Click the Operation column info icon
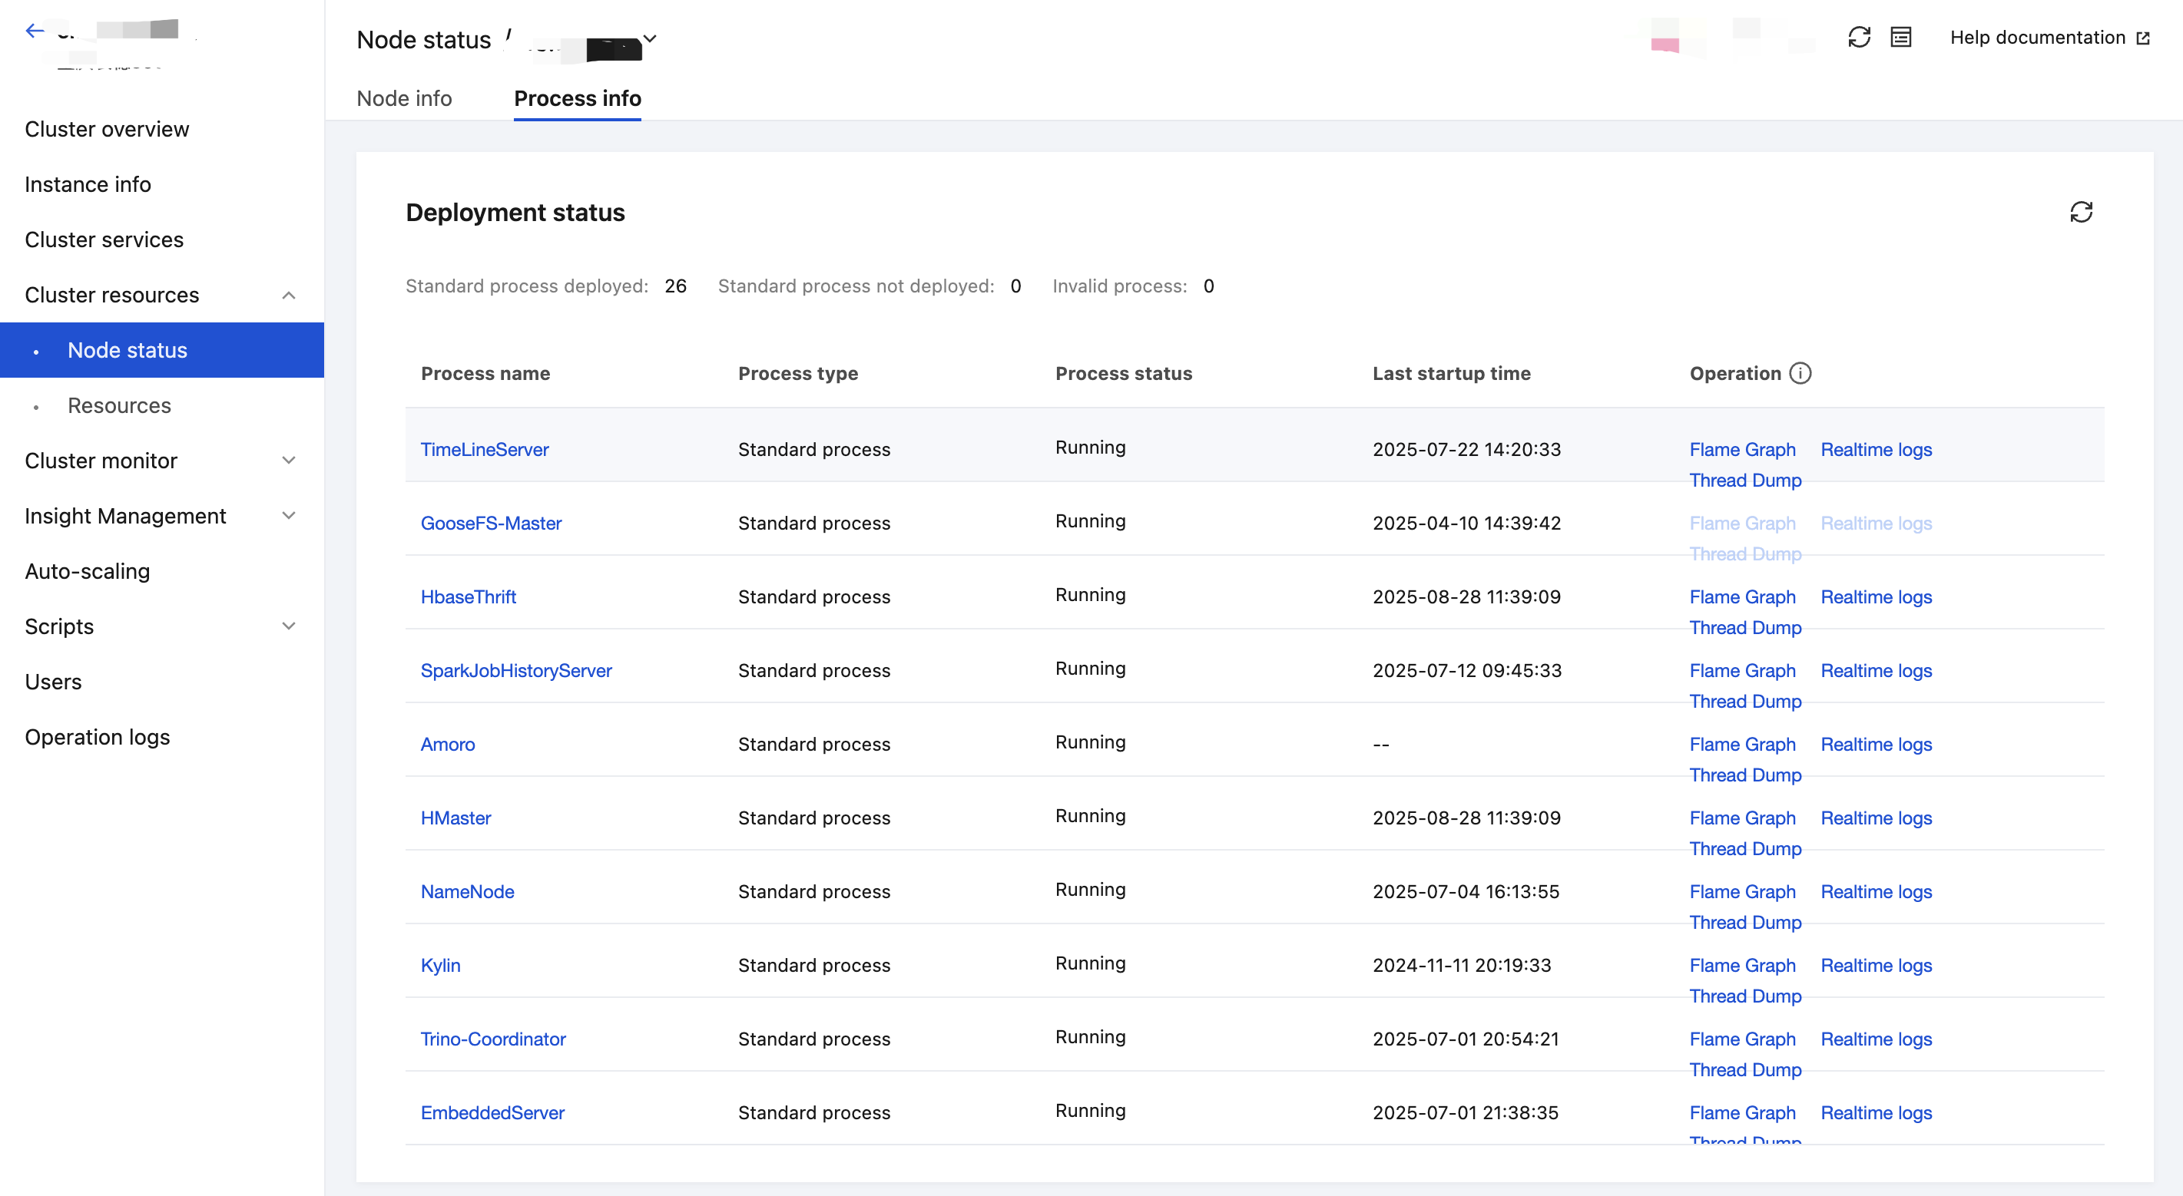 pos(1800,374)
